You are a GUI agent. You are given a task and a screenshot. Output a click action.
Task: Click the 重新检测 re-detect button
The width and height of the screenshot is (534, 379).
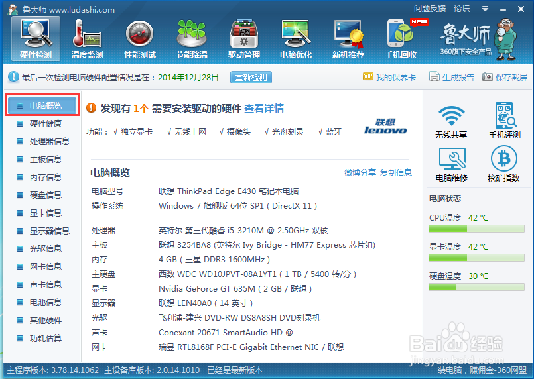tap(251, 78)
